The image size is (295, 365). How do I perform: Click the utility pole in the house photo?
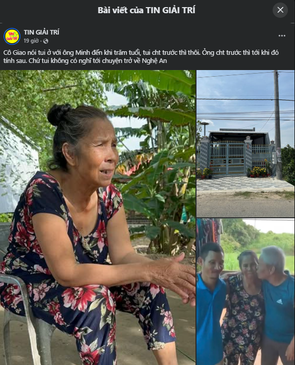click(277, 124)
